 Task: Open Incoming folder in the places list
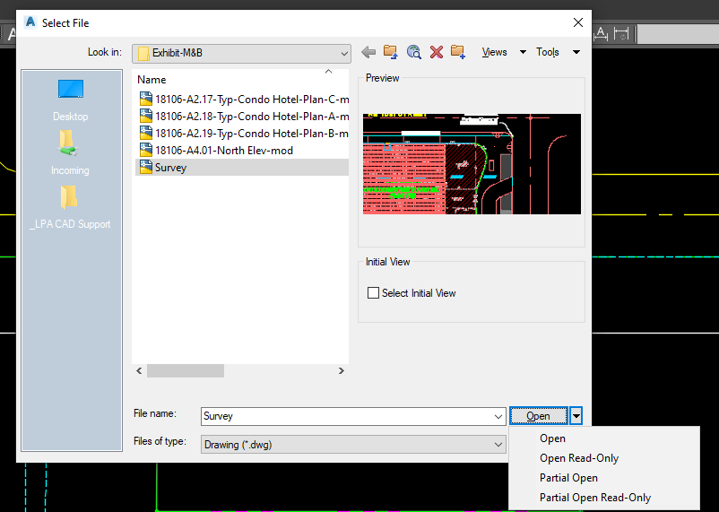tap(70, 152)
